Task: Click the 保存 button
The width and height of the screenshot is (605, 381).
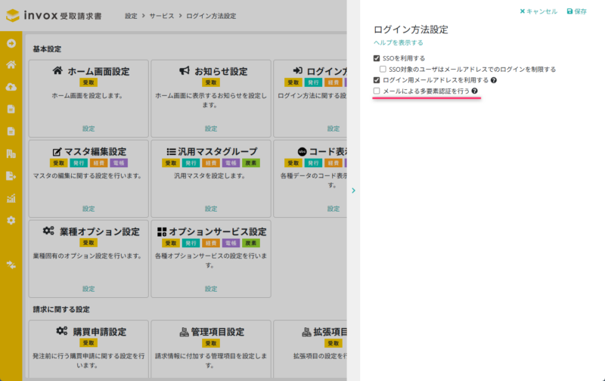Action: click(x=577, y=11)
